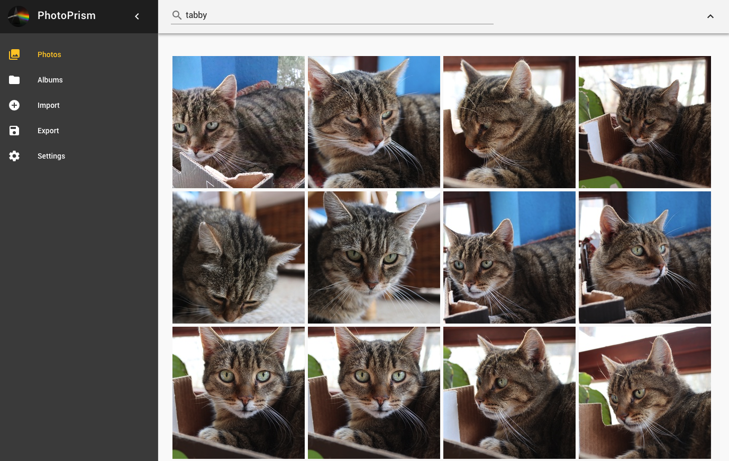Click the Import plus-circle icon
This screenshot has height=461, width=729.
click(x=14, y=105)
